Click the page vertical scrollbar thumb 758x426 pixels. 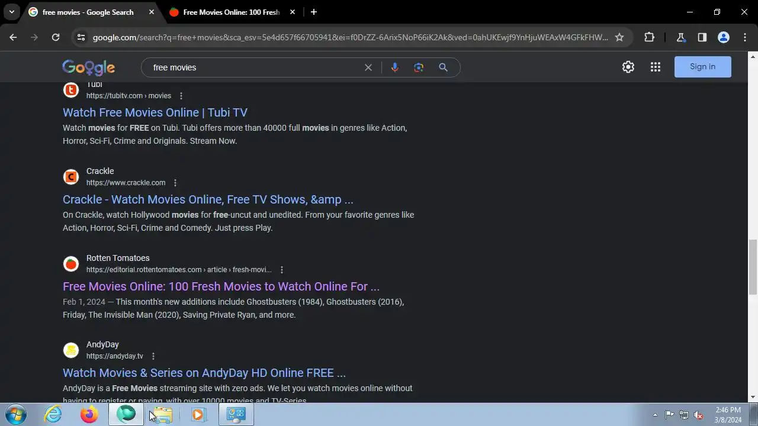click(752, 267)
